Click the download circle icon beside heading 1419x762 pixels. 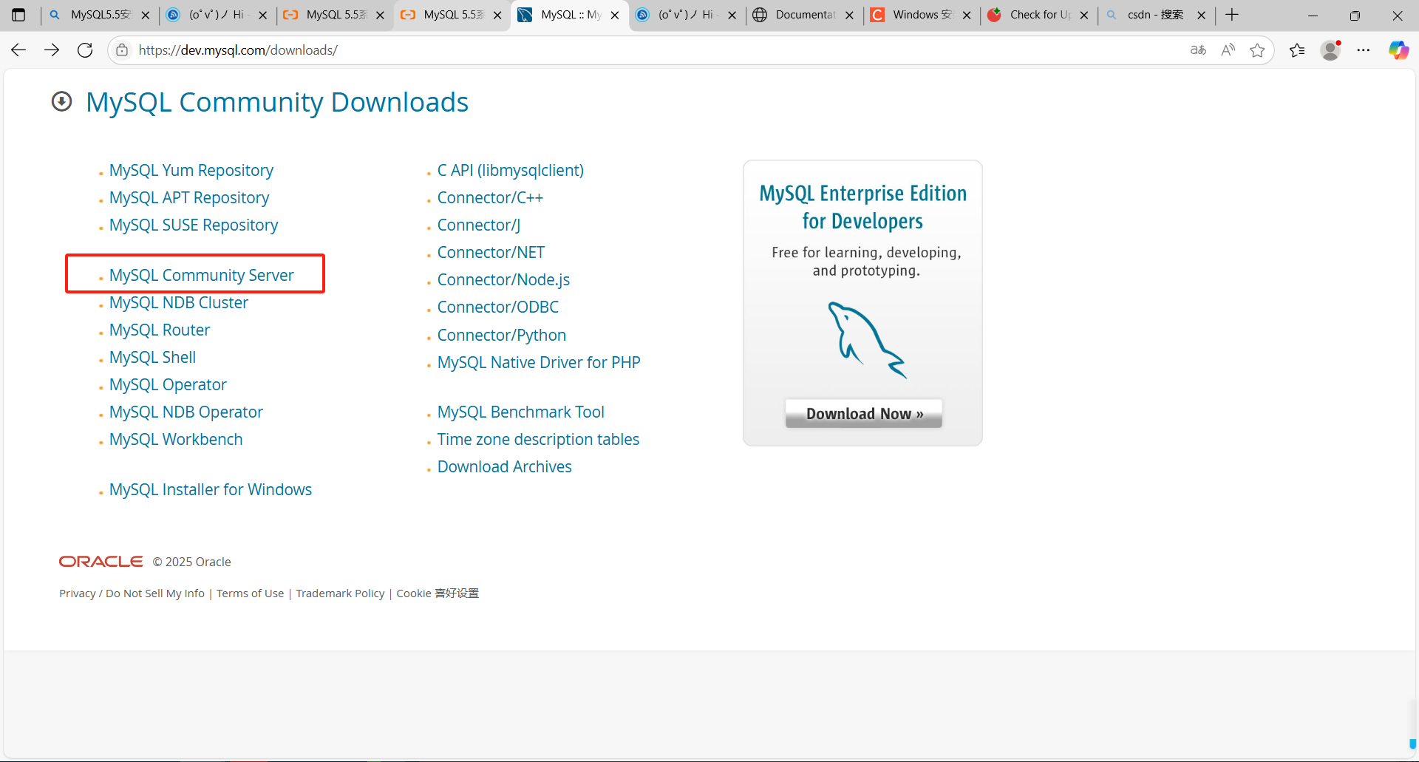pyautogui.click(x=62, y=101)
